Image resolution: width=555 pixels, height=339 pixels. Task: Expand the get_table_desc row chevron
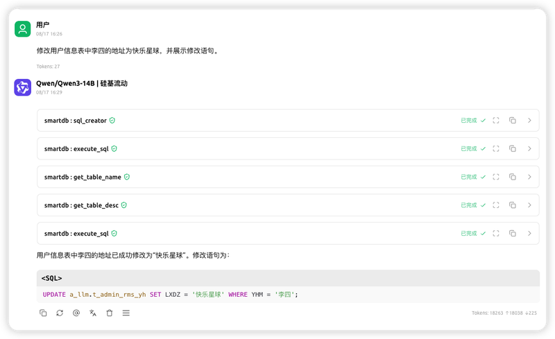click(529, 205)
